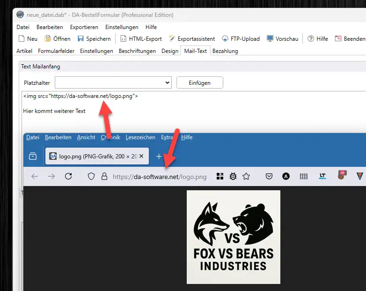This screenshot has width=366, height=291.
Task: Start HTML-Export from the toolbar
Action: pyautogui.click(x=141, y=38)
